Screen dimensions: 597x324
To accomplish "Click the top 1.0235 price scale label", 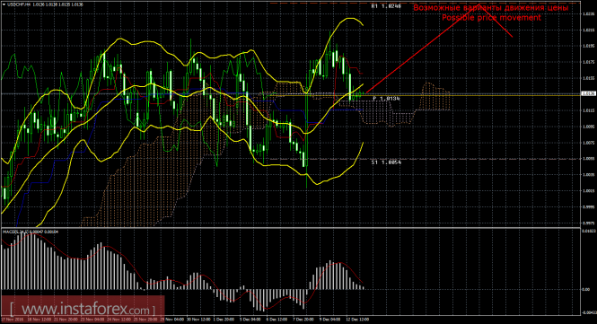I will (589, 13).
